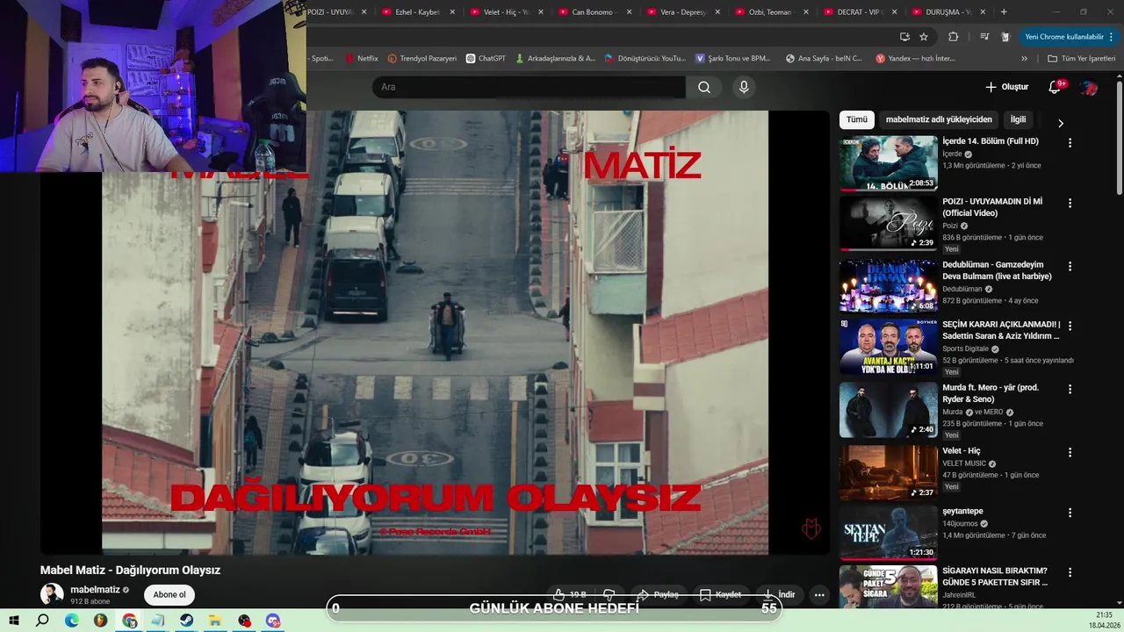Click the video player frame
1124x632 pixels.
[x=435, y=332]
